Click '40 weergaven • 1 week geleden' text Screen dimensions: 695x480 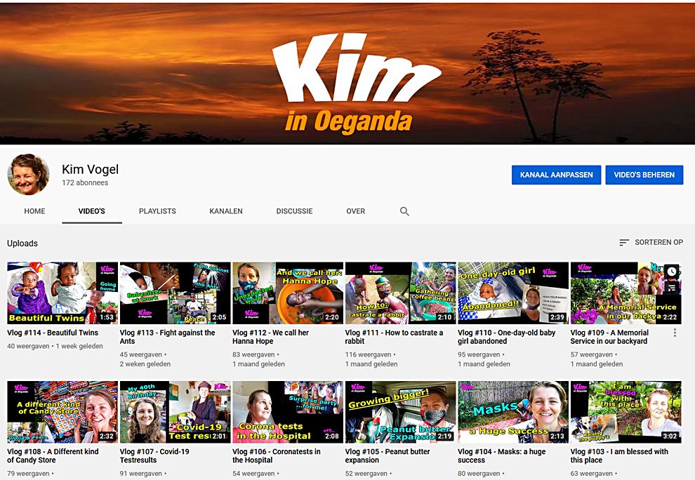pyautogui.click(x=55, y=346)
